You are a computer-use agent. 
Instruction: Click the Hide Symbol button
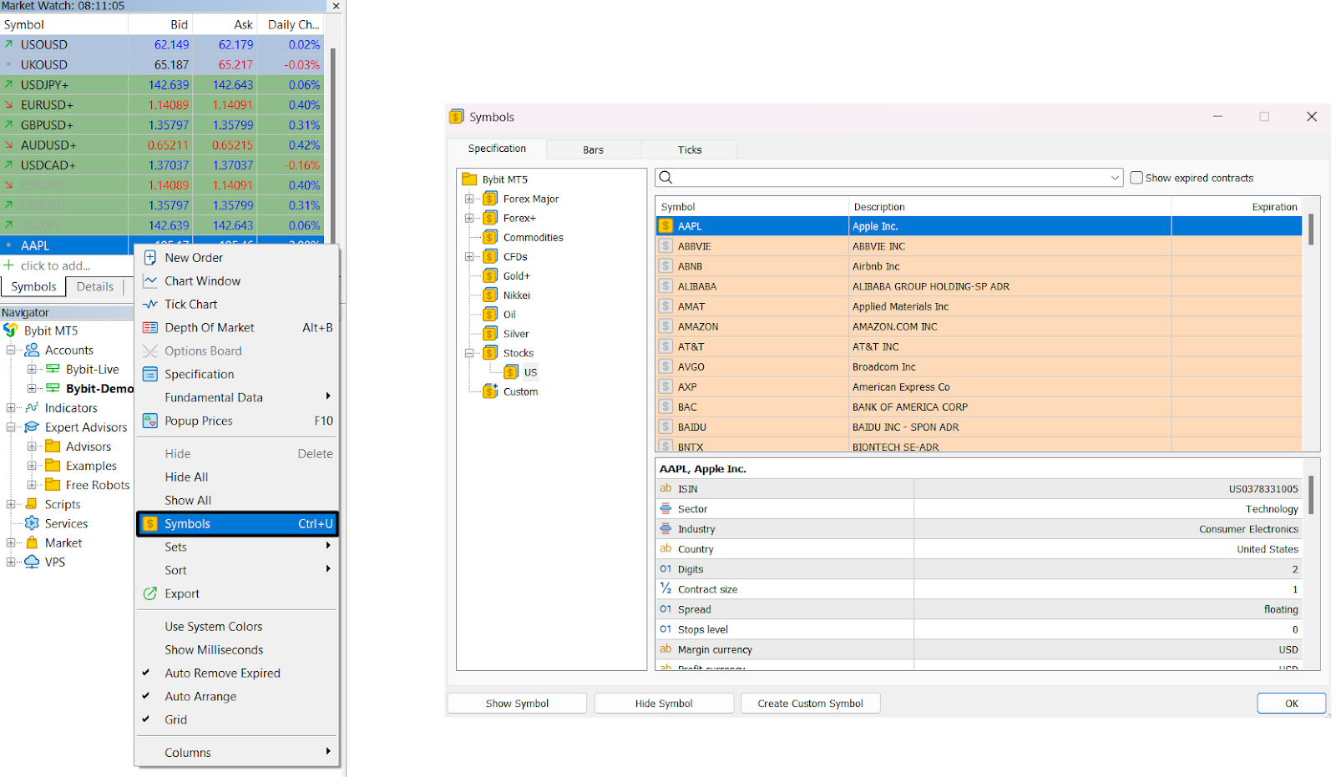(664, 704)
